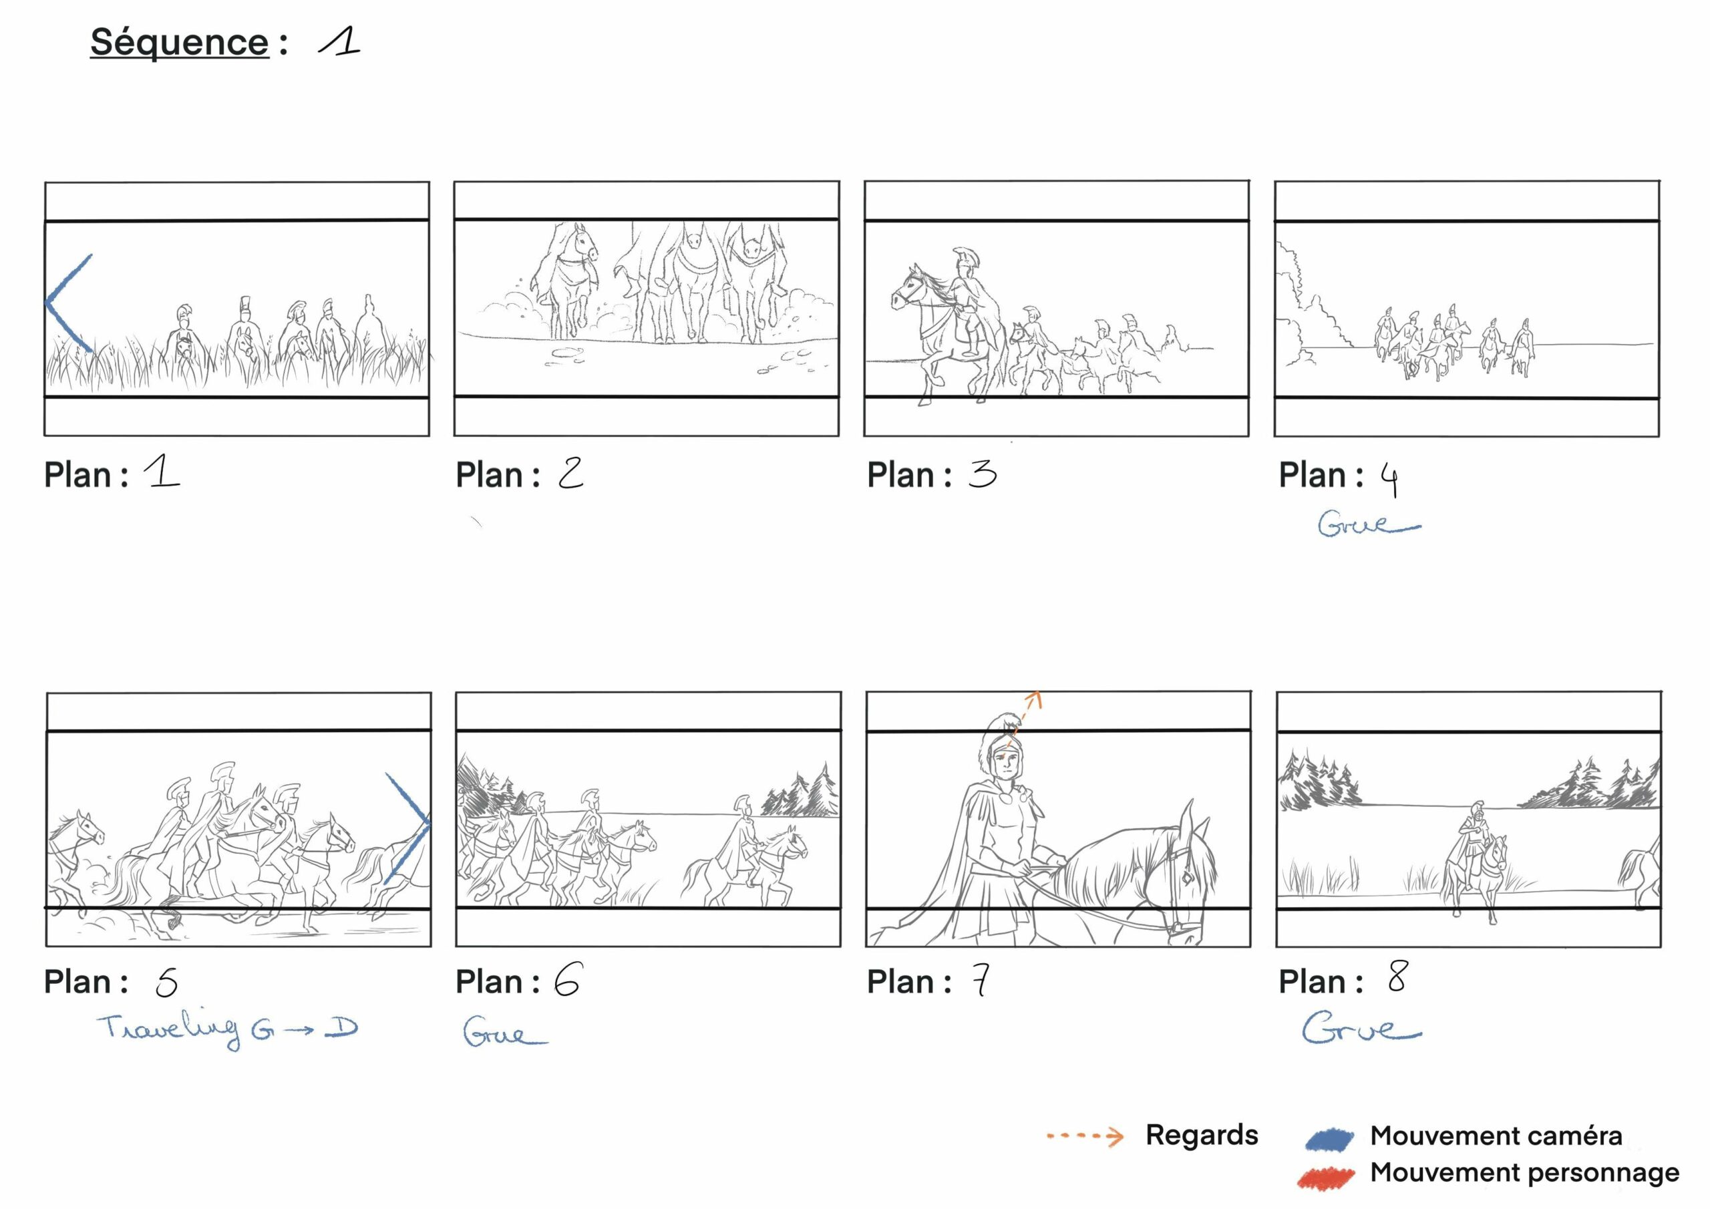This screenshot has height=1209, width=1710.
Task: Click the blue left arrow in Plan 1
Action: 69,303
